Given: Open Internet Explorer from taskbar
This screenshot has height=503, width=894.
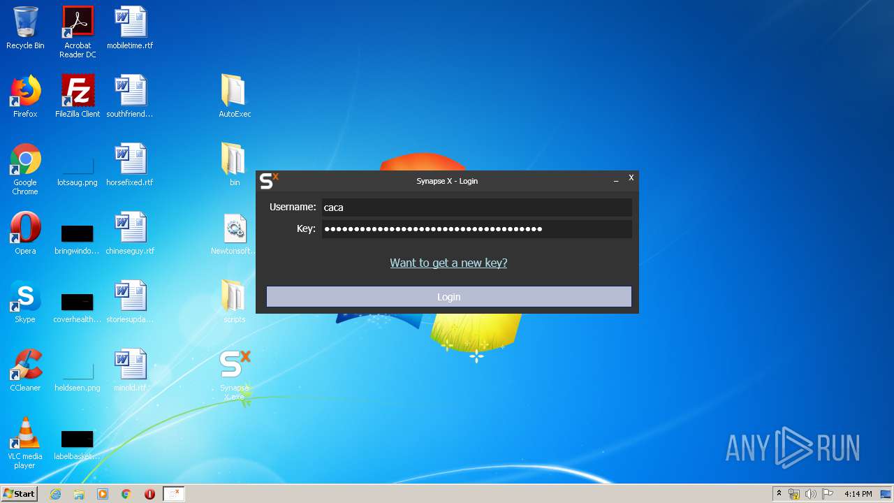Looking at the screenshot, I should click(x=56, y=494).
